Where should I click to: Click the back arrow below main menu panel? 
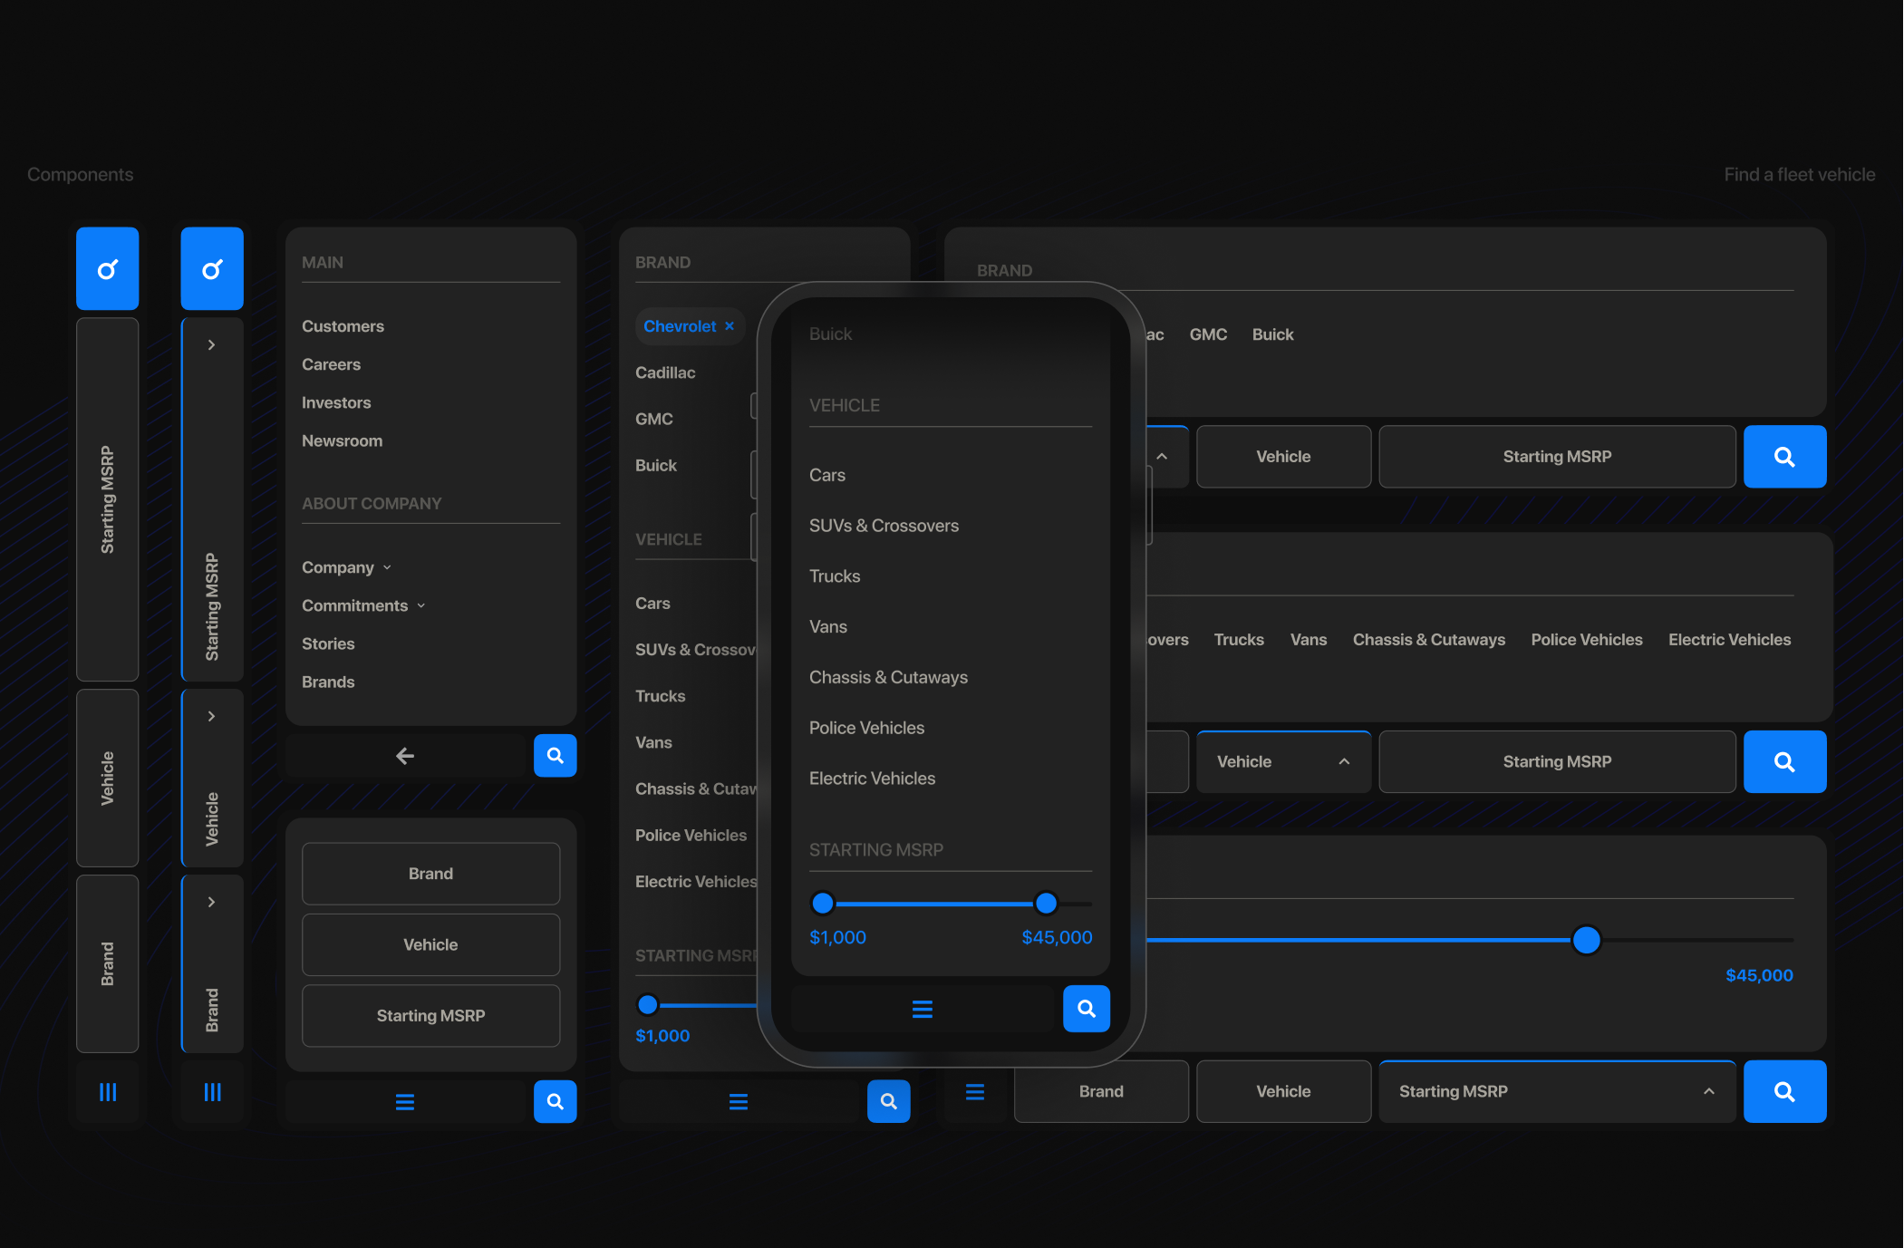coord(405,756)
